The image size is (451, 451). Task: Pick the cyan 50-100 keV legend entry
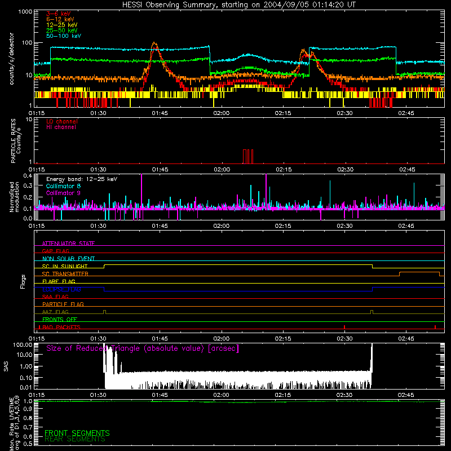[x=64, y=36]
